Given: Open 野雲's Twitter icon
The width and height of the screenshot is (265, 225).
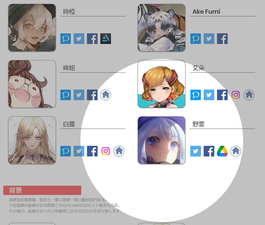Looking at the screenshot, I should pyautogui.click(x=195, y=151).
